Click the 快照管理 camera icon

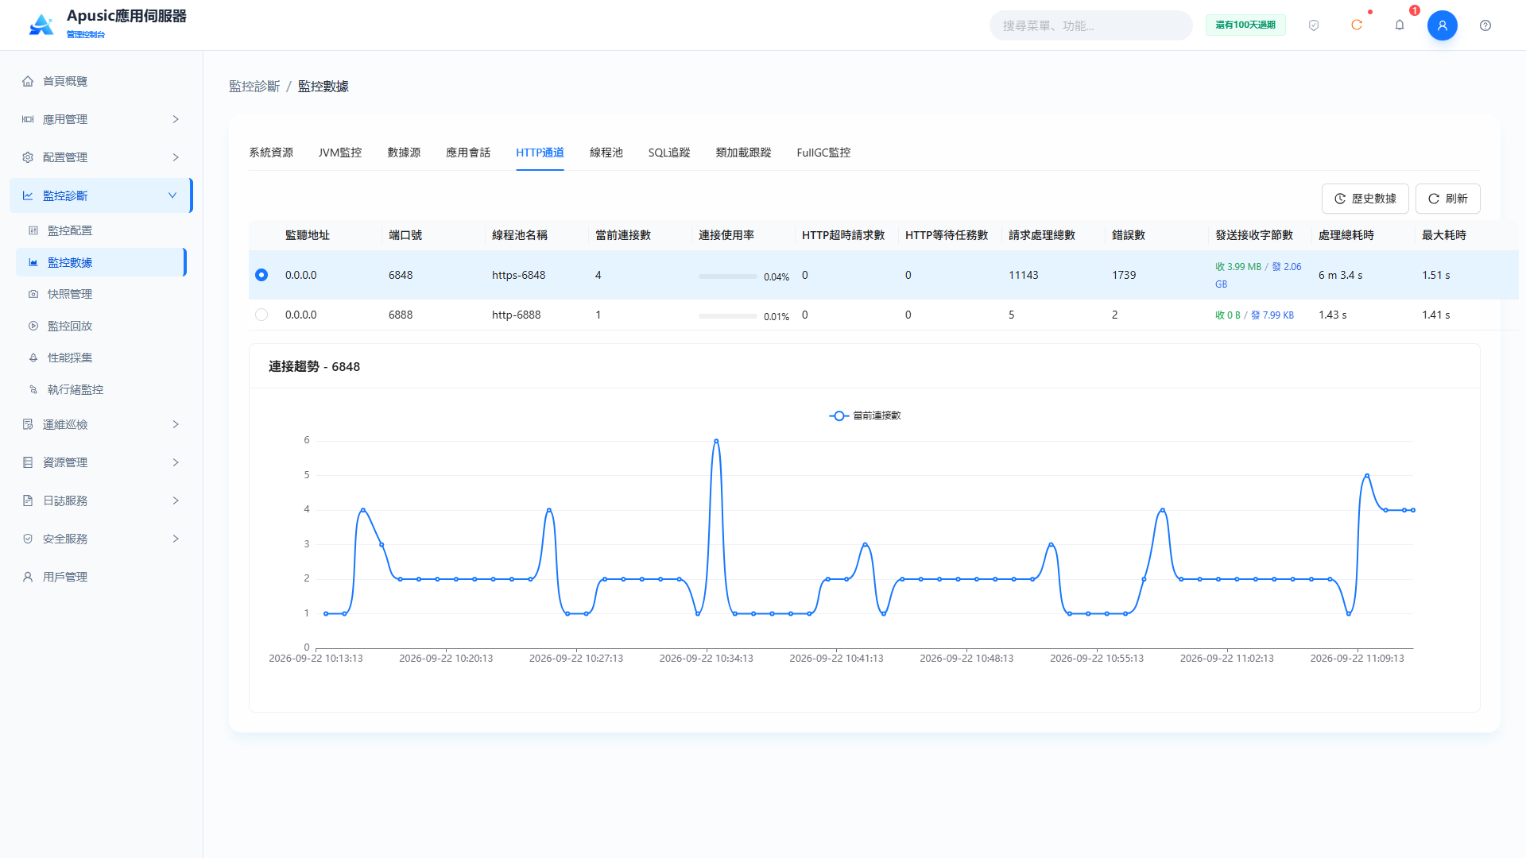[33, 294]
